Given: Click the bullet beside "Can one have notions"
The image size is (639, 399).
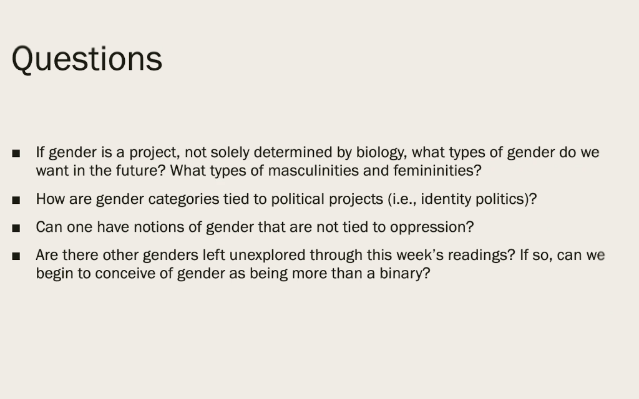Looking at the screenshot, I should tap(16, 228).
